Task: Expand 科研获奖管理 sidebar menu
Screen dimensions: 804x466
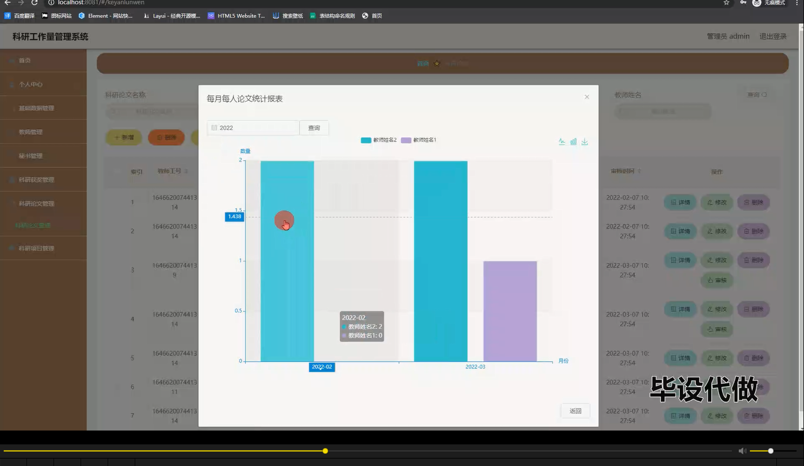Action: 43,180
